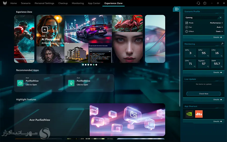Click the Predator logo icon
This screenshot has height=142, width=227.
[5, 3]
